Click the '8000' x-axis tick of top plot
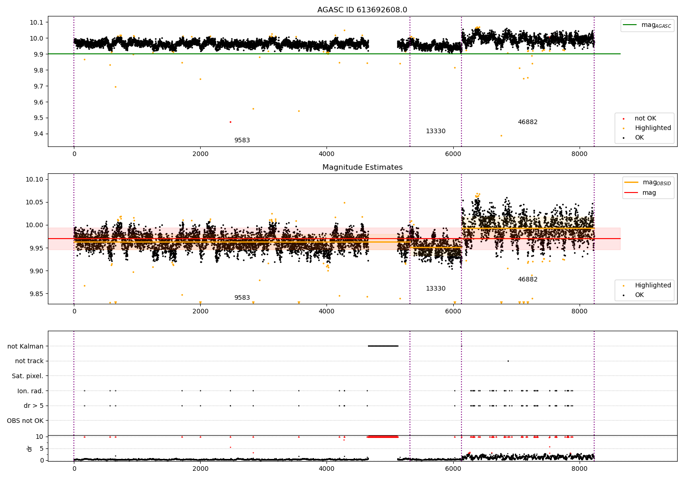 click(x=580, y=154)
